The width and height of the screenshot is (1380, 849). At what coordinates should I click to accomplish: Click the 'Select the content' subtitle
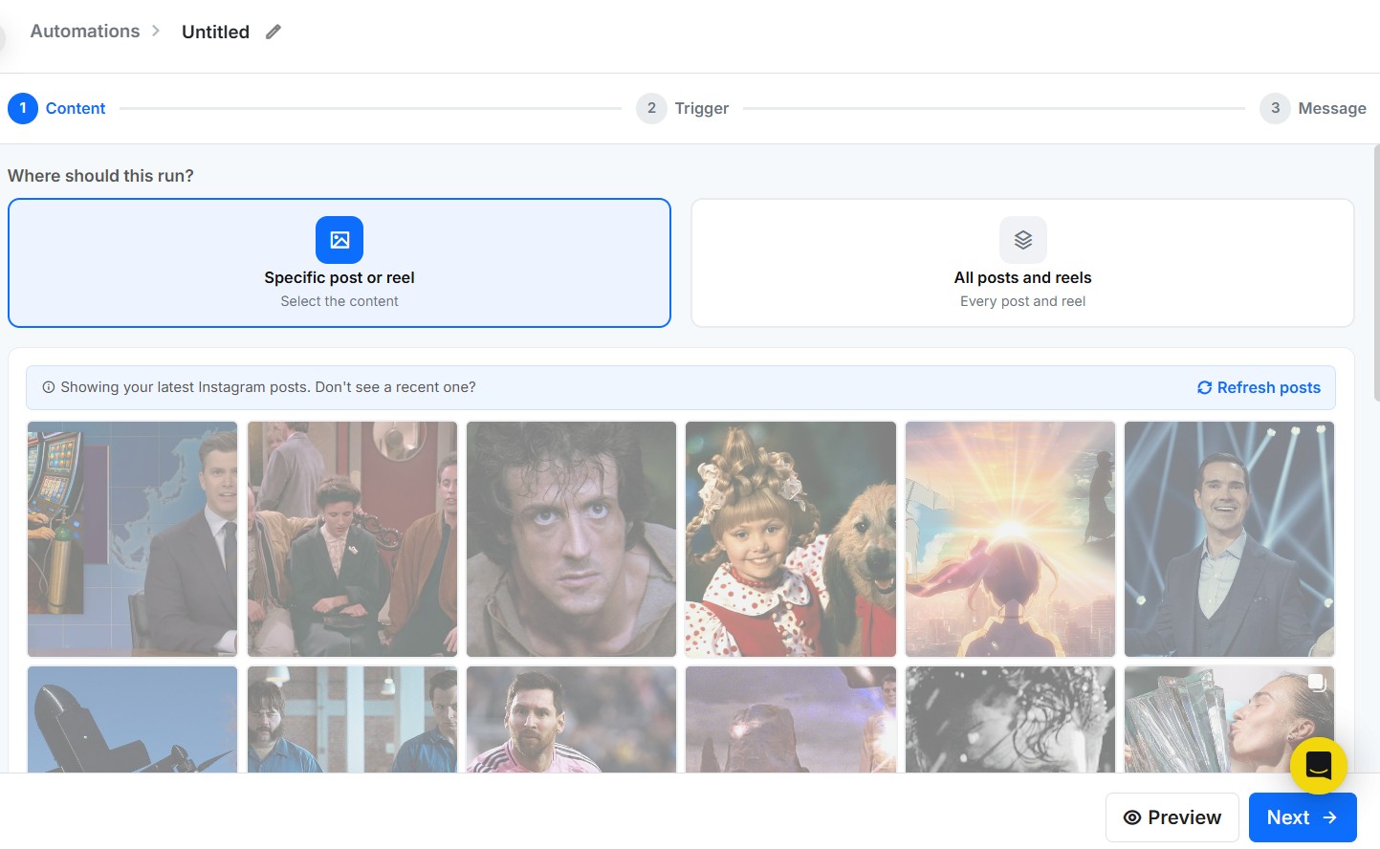click(x=340, y=301)
